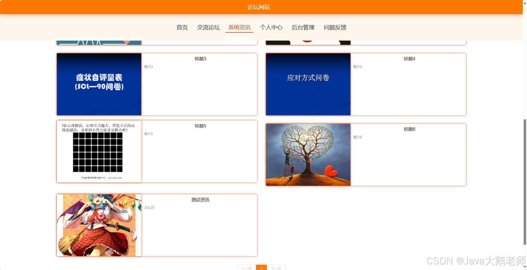
Task: Go to pagination page 1
Action: (x=261, y=268)
